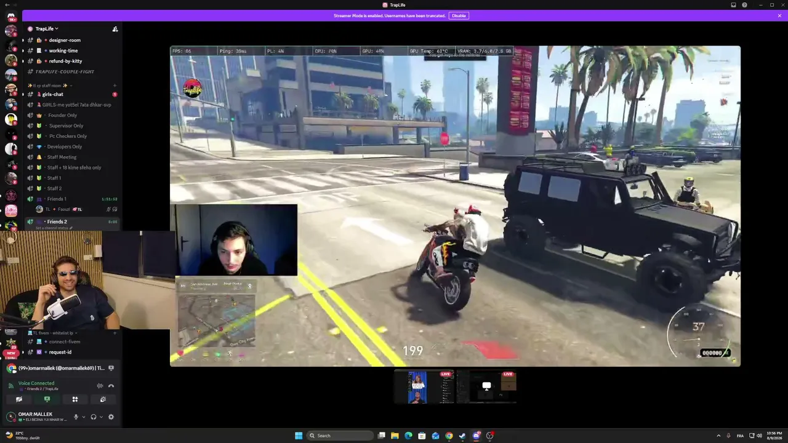Create channel in TL fivem whitelist ip category

coord(115,333)
